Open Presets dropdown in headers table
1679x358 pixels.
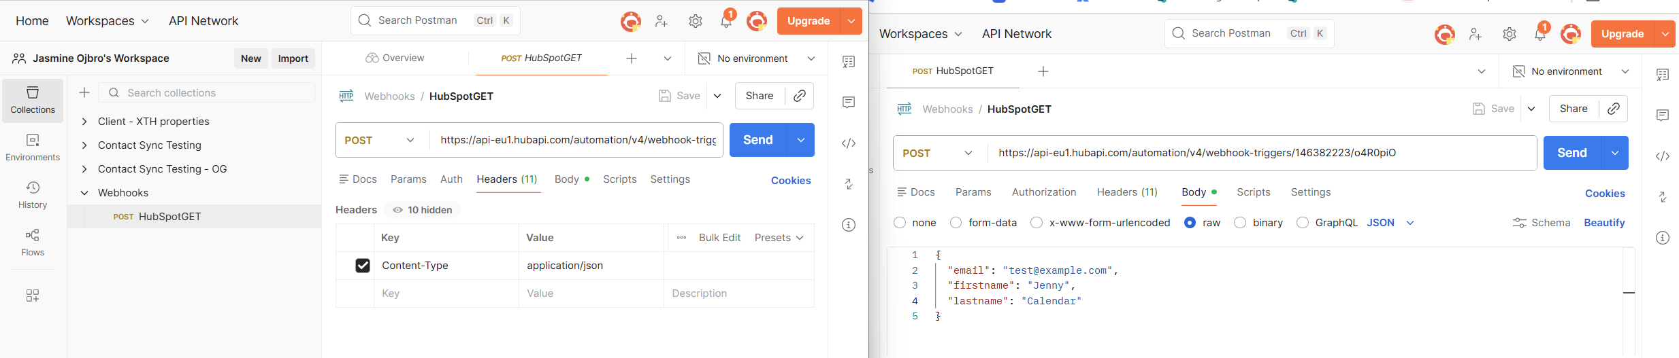pos(779,238)
